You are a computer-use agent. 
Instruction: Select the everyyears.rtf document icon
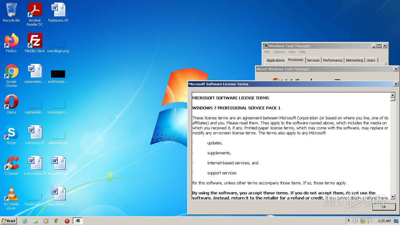point(35,165)
